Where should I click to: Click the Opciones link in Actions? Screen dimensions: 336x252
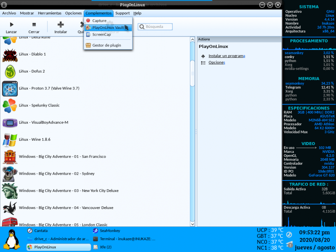click(216, 62)
